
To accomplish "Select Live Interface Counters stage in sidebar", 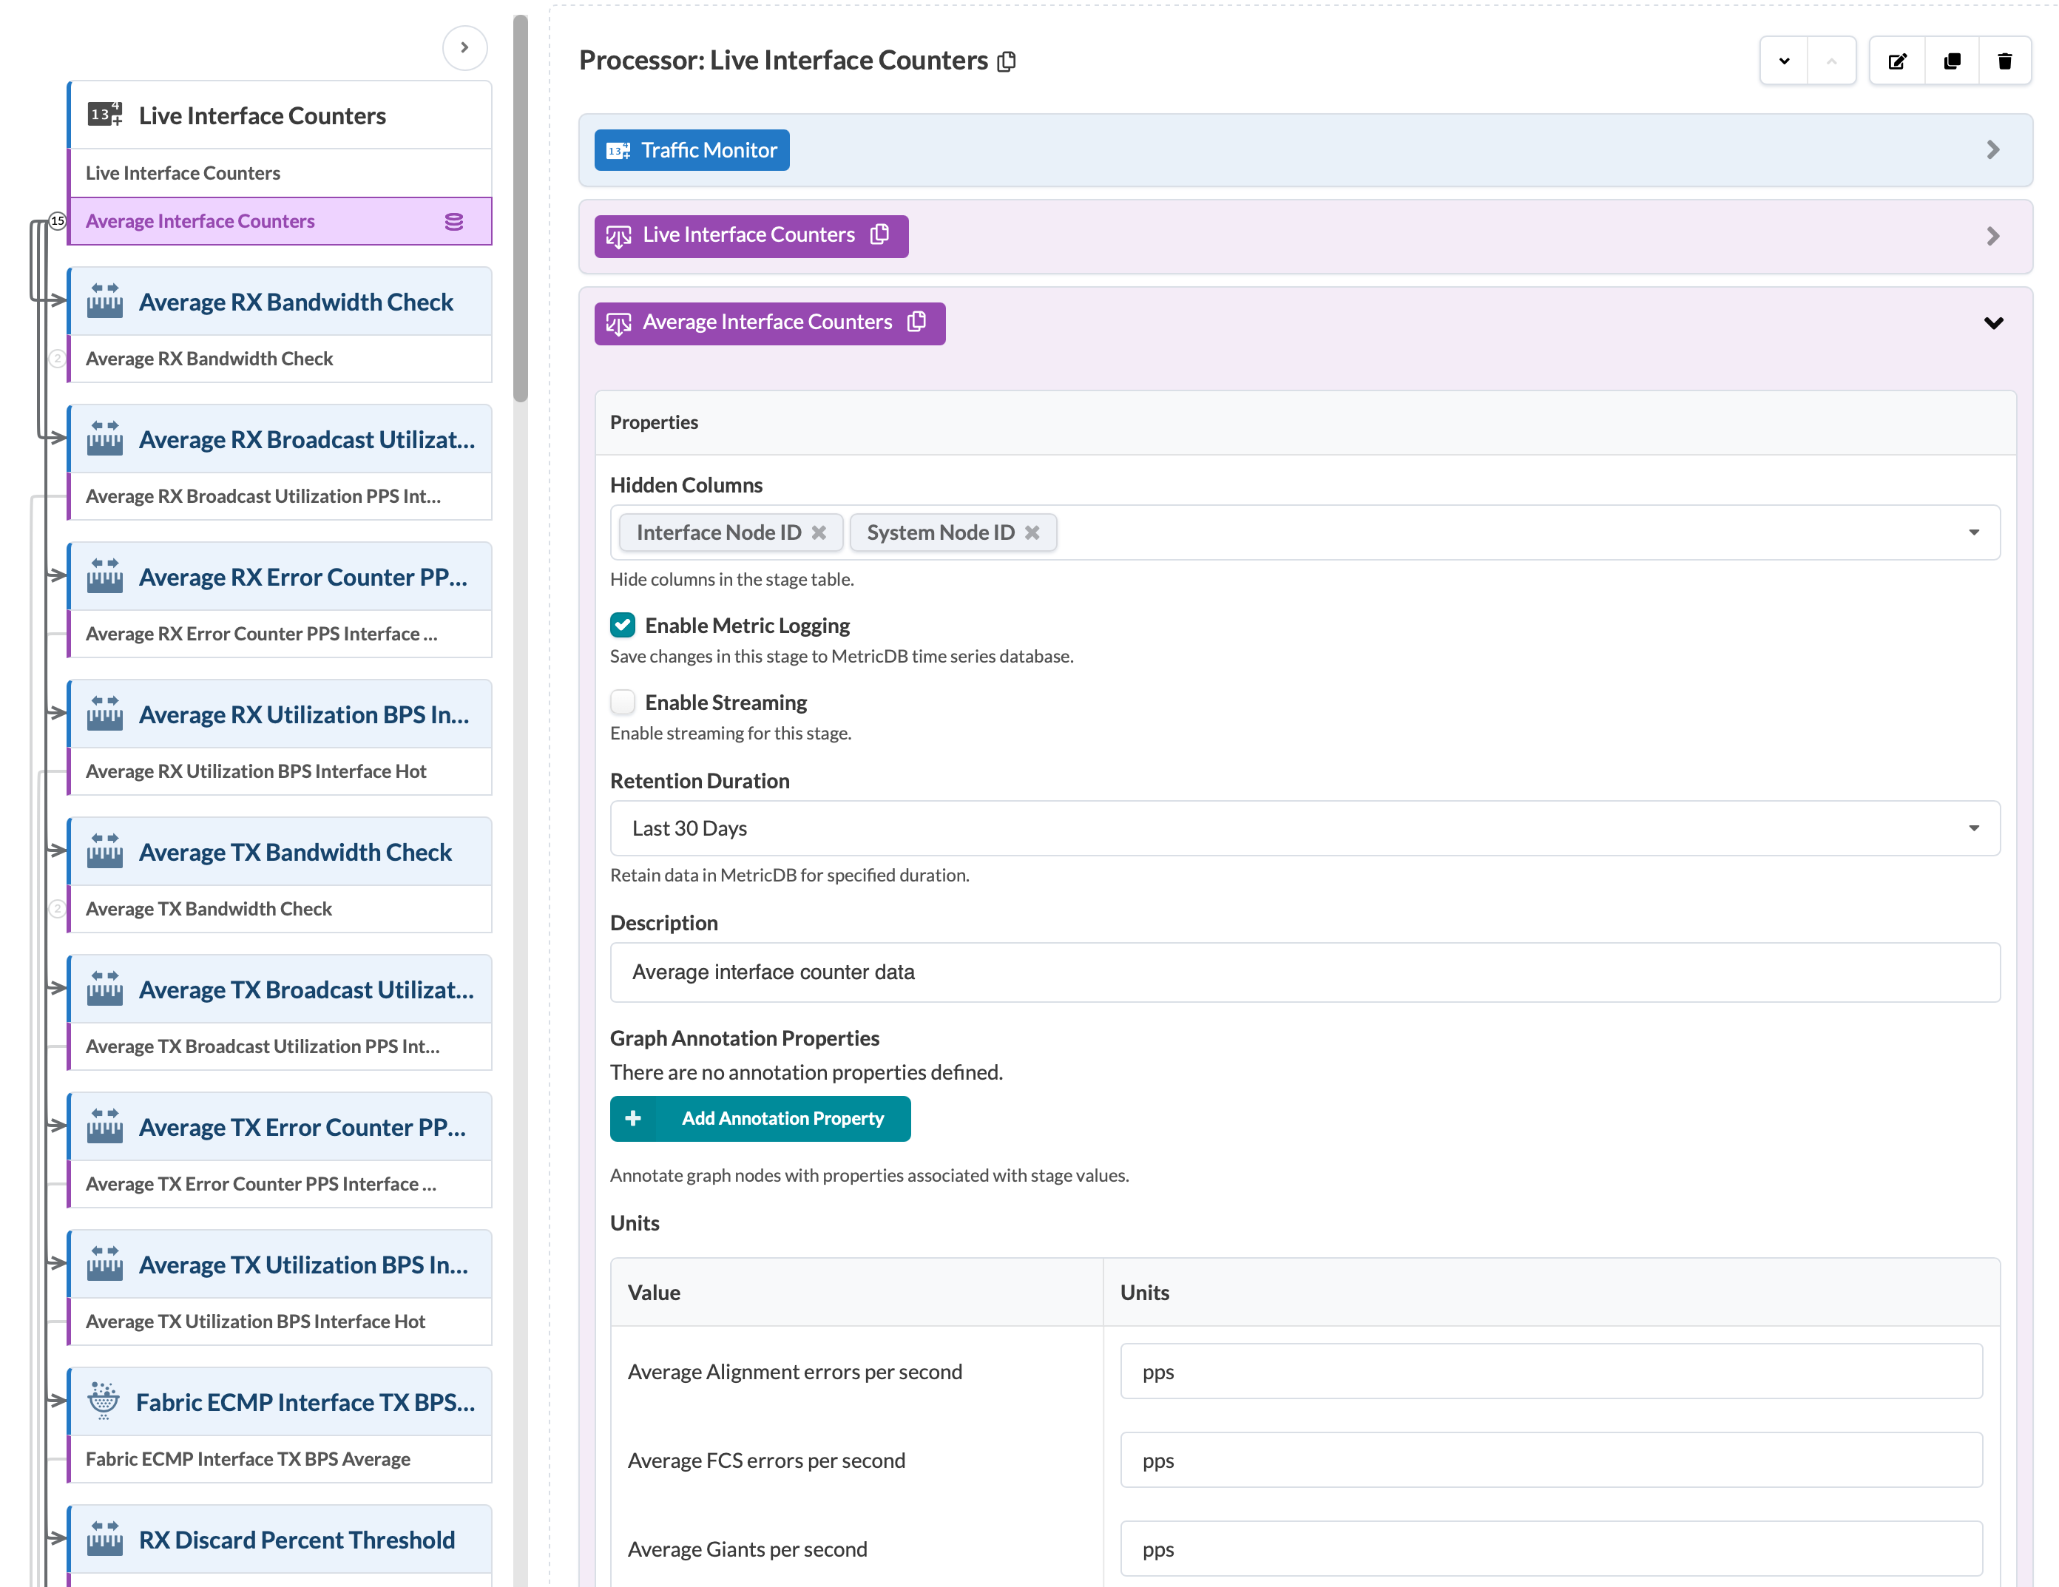I will point(281,173).
